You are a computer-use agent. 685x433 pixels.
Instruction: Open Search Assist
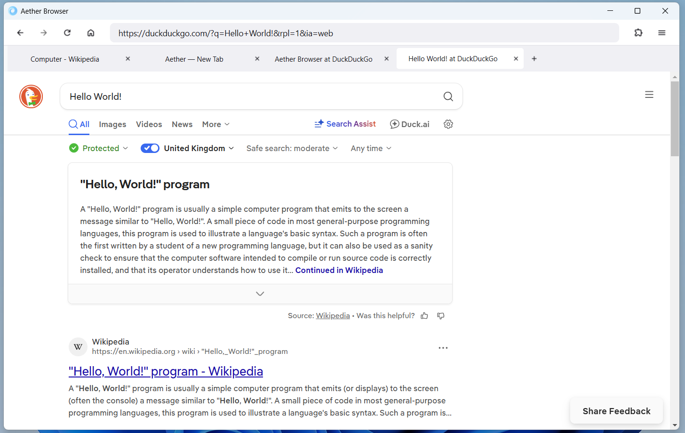click(x=345, y=124)
